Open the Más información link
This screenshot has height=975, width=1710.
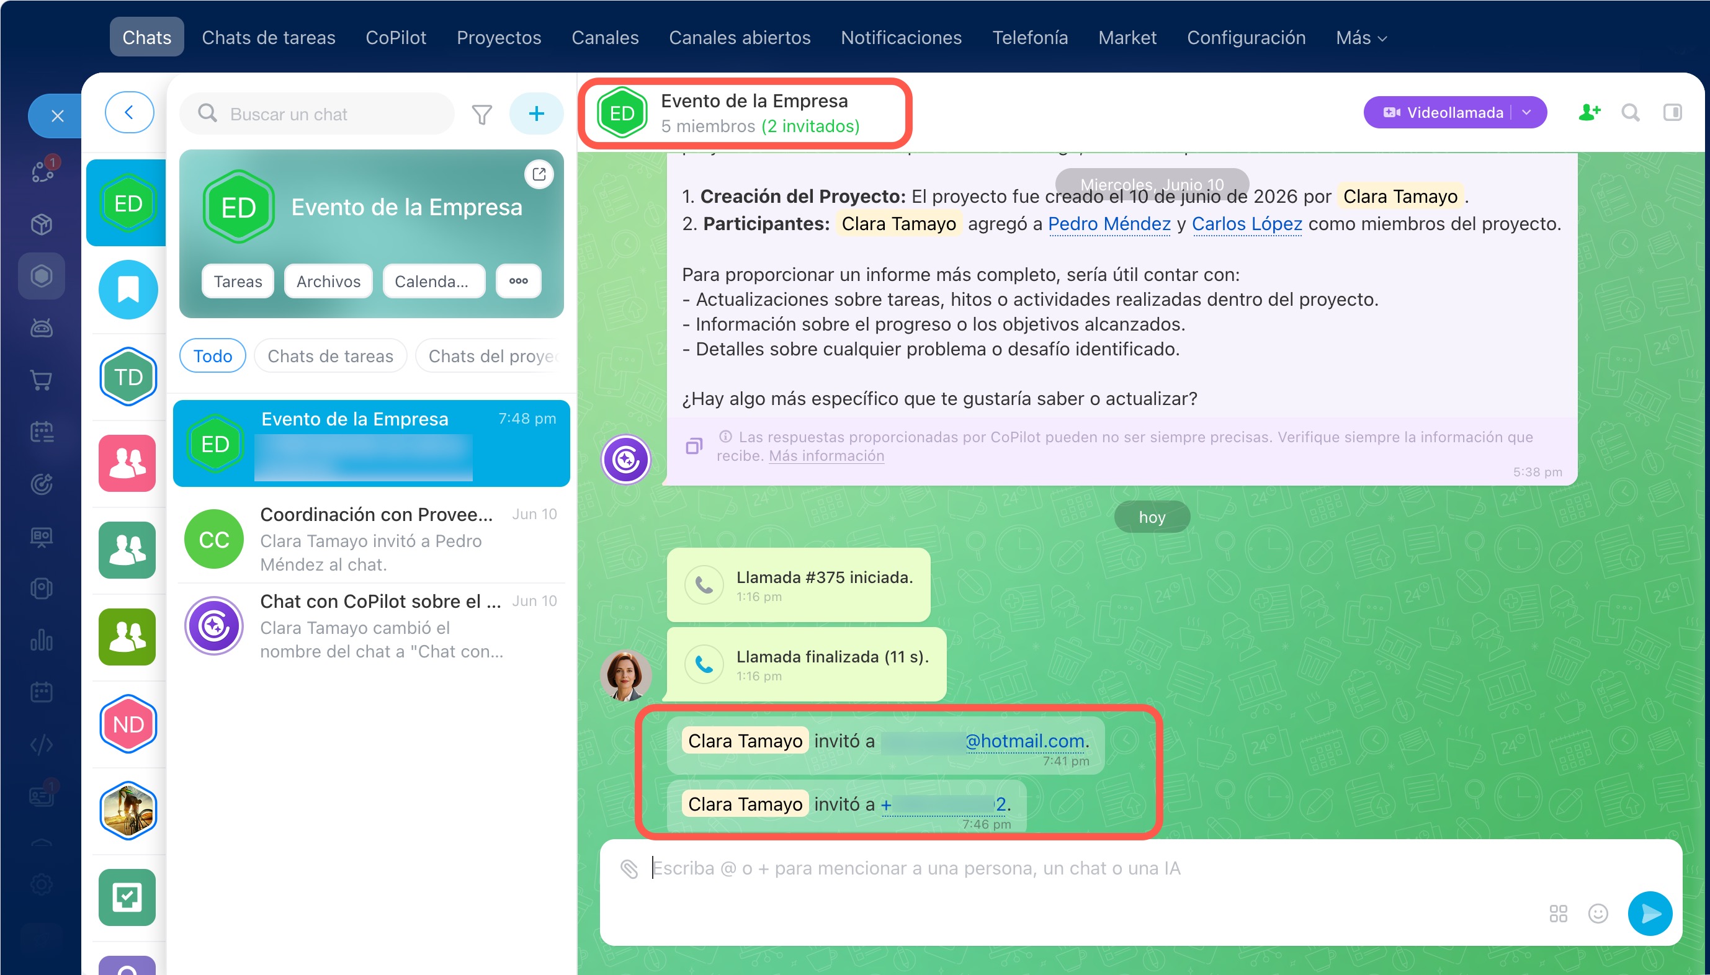[x=826, y=456]
